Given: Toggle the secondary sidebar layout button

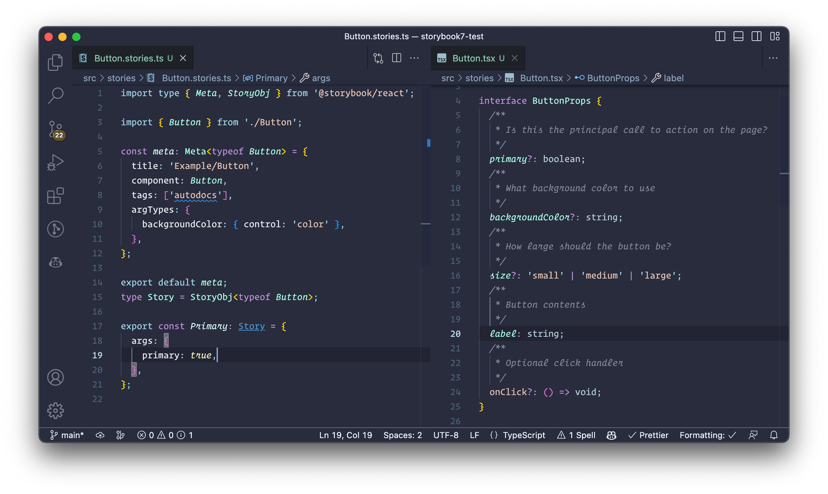Looking at the screenshot, I should (x=756, y=36).
